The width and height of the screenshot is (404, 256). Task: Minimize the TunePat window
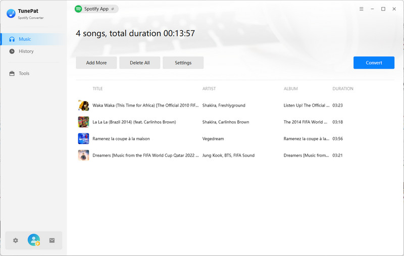click(372, 9)
